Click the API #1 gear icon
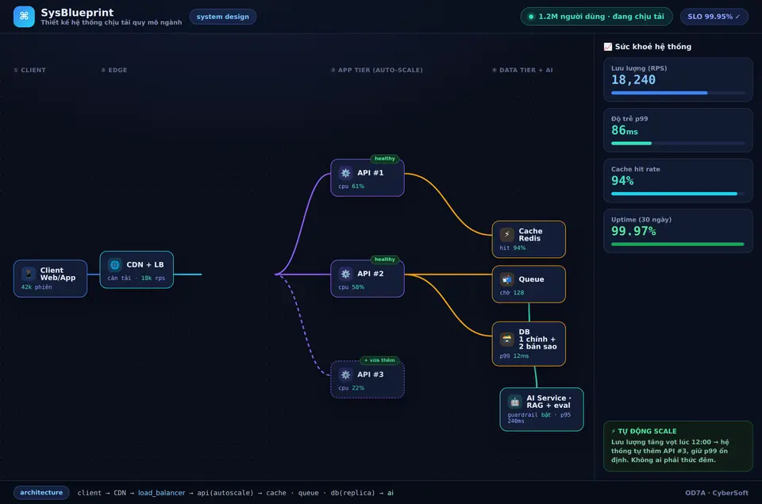This screenshot has height=504, width=762. coord(345,173)
